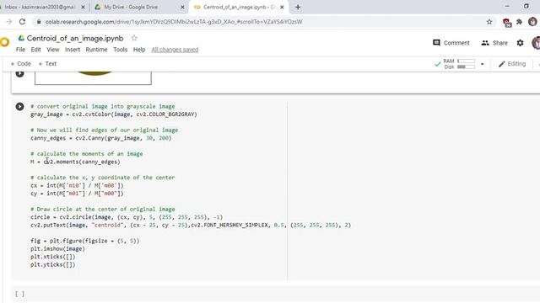Screen dimensions: 540x303
Task: Open the Colab settings gear
Action: coord(520,43)
